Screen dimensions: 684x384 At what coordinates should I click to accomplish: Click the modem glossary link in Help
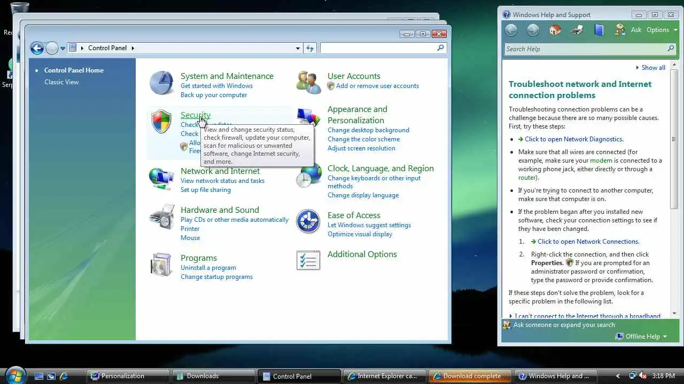[x=601, y=161]
